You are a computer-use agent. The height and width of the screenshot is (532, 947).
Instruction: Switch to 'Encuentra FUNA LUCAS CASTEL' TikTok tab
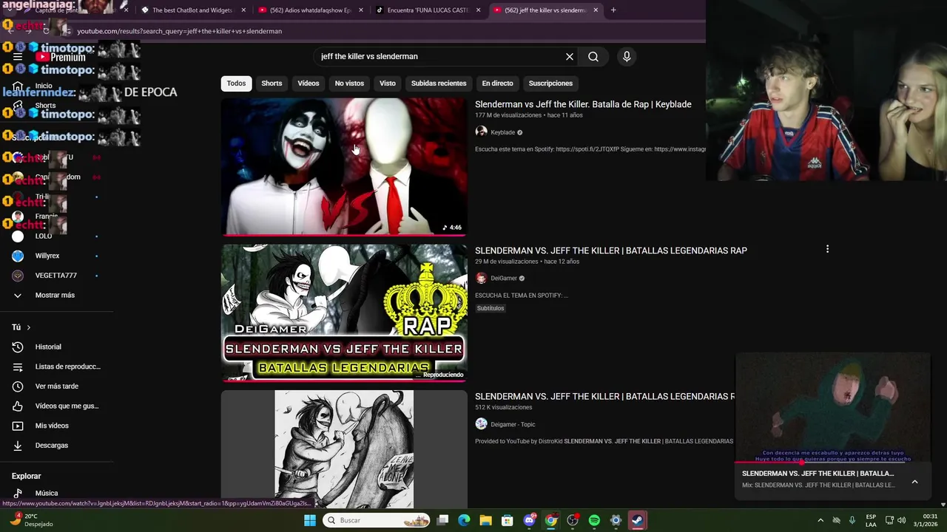click(x=428, y=10)
